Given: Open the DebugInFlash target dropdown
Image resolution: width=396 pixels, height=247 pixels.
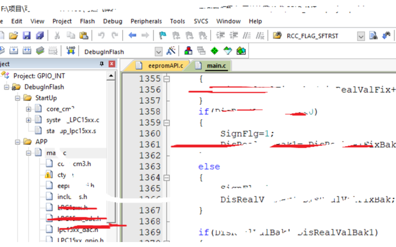Looking at the screenshot, I should 158,52.
